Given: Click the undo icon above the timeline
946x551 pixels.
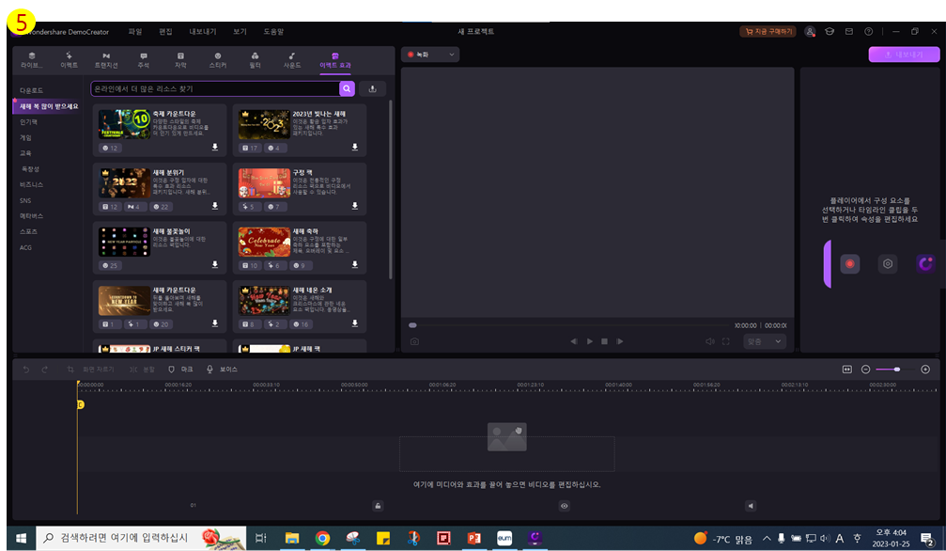Looking at the screenshot, I should (x=27, y=369).
